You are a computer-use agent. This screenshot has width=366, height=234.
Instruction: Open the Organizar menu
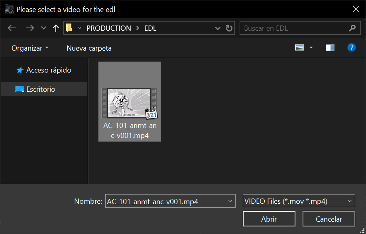(x=30, y=48)
